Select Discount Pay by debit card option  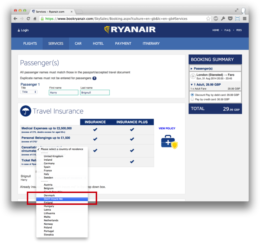click(x=192, y=95)
